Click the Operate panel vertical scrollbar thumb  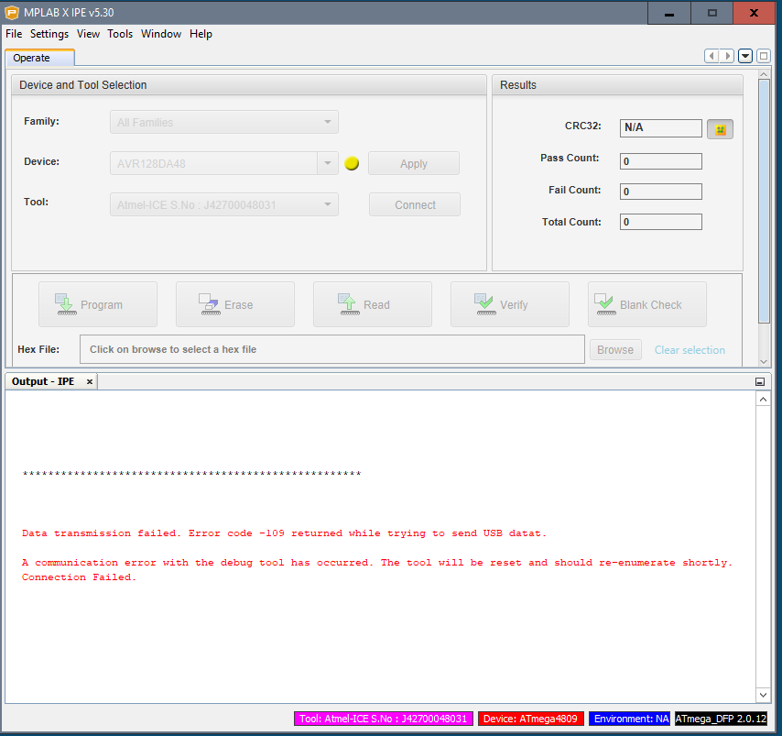tap(764, 202)
